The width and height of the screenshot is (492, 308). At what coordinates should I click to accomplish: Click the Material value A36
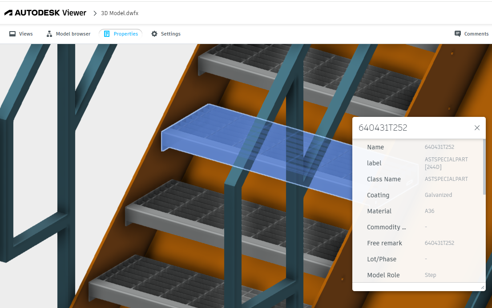tap(429, 211)
